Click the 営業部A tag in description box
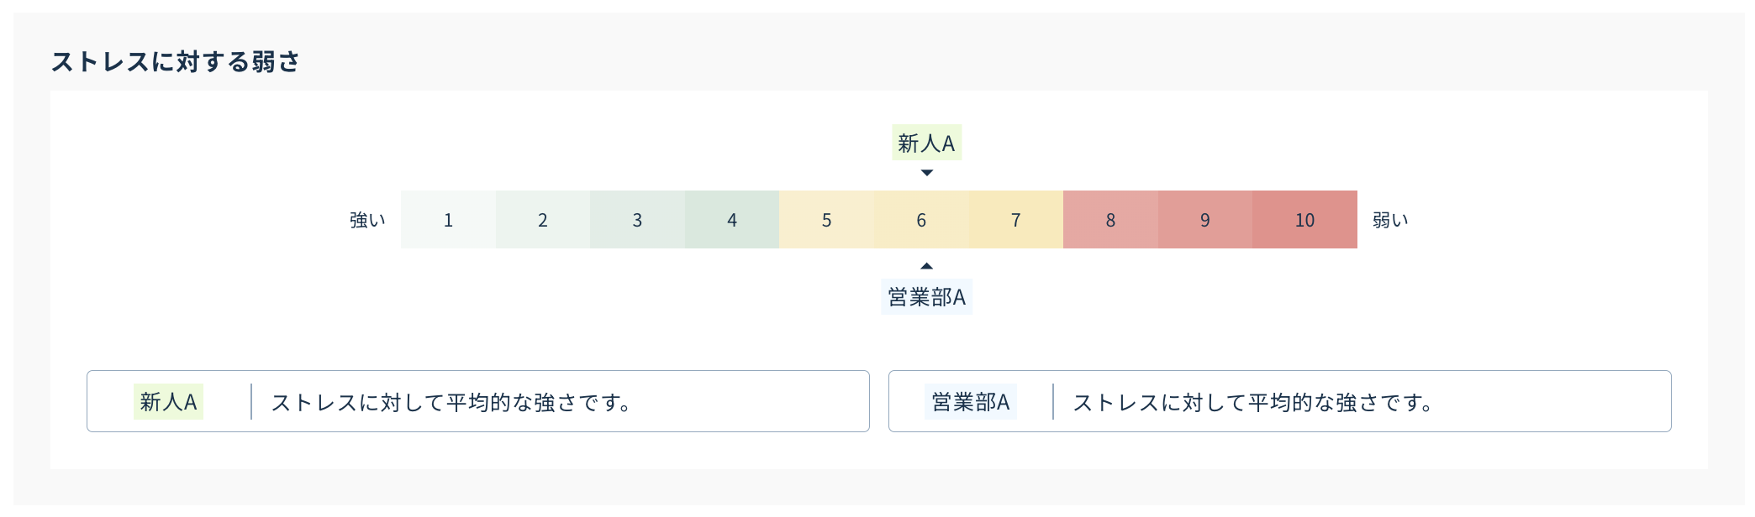The image size is (1755, 517). tap(971, 401)
